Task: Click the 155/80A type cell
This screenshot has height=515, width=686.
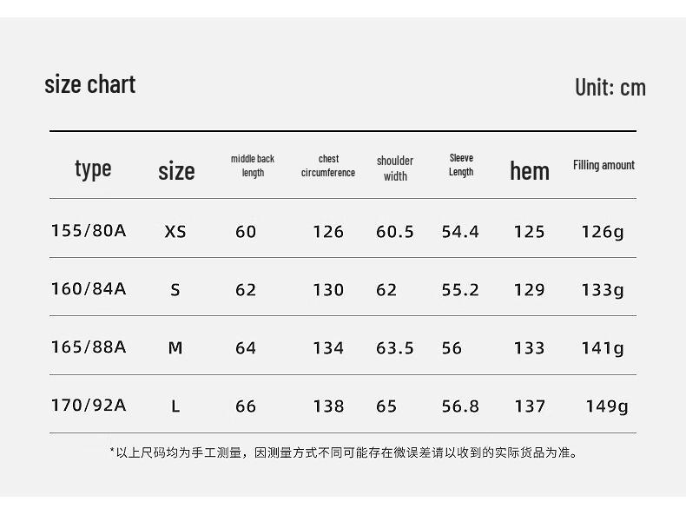Action: (x=89, y=230)
